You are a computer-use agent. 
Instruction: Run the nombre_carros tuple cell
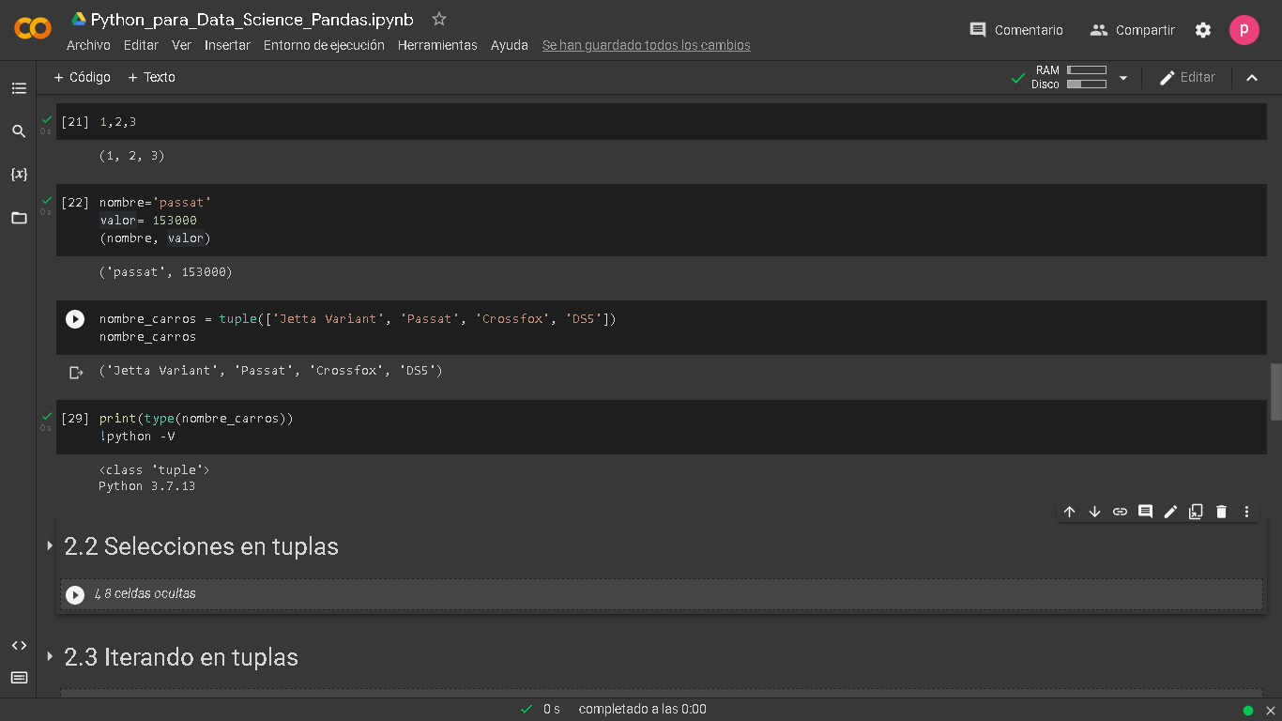point(75,319)
